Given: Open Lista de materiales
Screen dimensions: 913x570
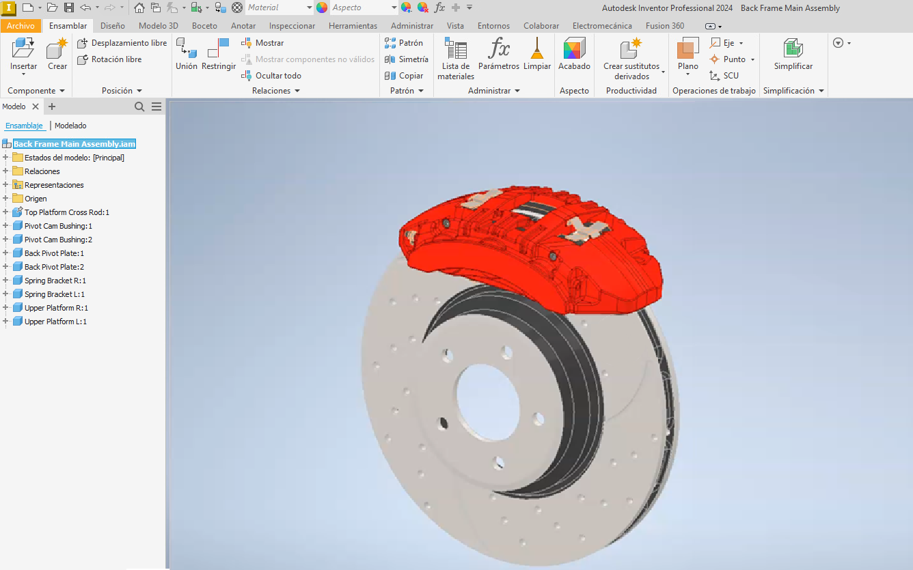Looking at the screenshot, I should tap(456, 59).
